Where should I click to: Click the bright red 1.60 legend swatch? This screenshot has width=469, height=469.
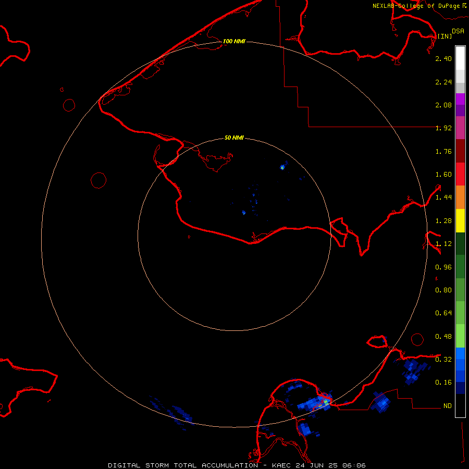[460, 174]
